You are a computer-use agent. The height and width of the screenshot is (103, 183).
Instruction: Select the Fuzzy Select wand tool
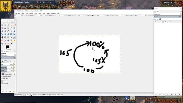tap(11, 25)
